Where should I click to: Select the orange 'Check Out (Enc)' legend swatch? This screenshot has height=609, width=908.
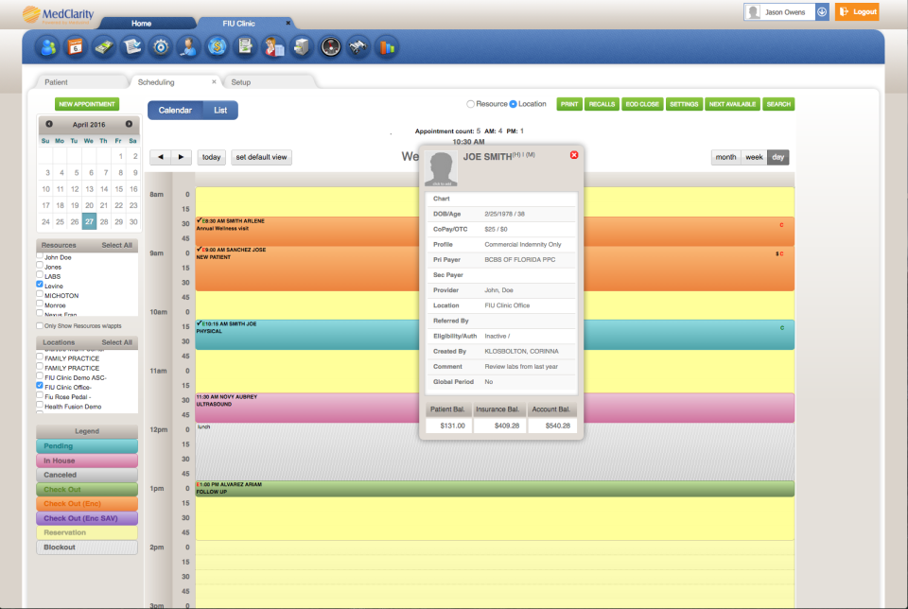pyautogui.click(x=85, y=505)
